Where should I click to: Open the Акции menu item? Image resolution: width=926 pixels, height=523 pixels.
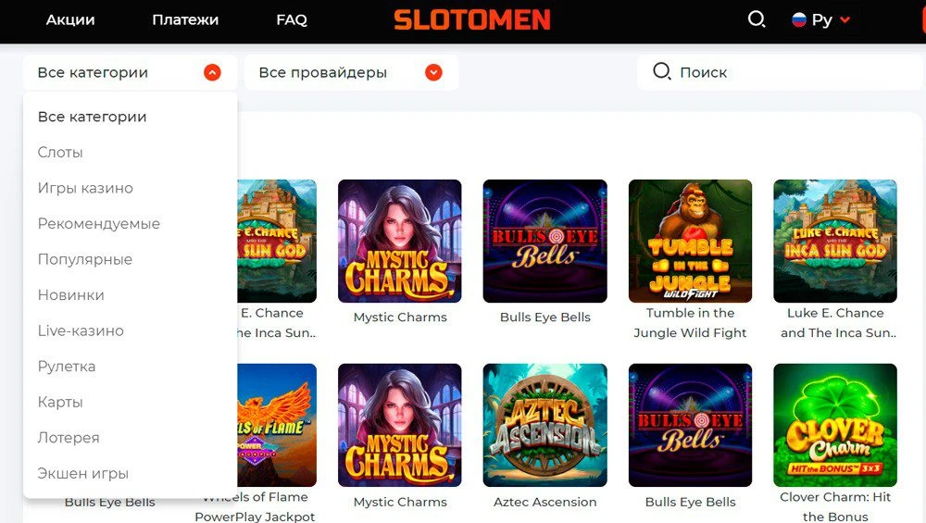(70, 20)
